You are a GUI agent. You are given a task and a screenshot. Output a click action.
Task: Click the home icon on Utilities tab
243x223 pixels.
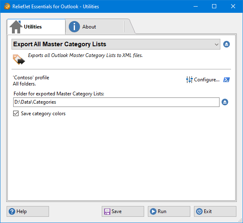(x=16, y=27)
